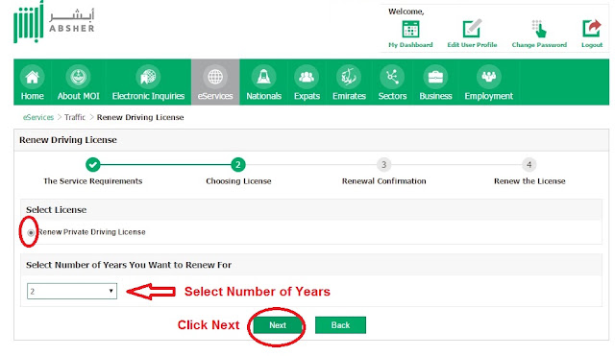The width and height of the screenshot is (615, 356).
Task: Click the Change Password hand icon
Action: coord(539,29)
